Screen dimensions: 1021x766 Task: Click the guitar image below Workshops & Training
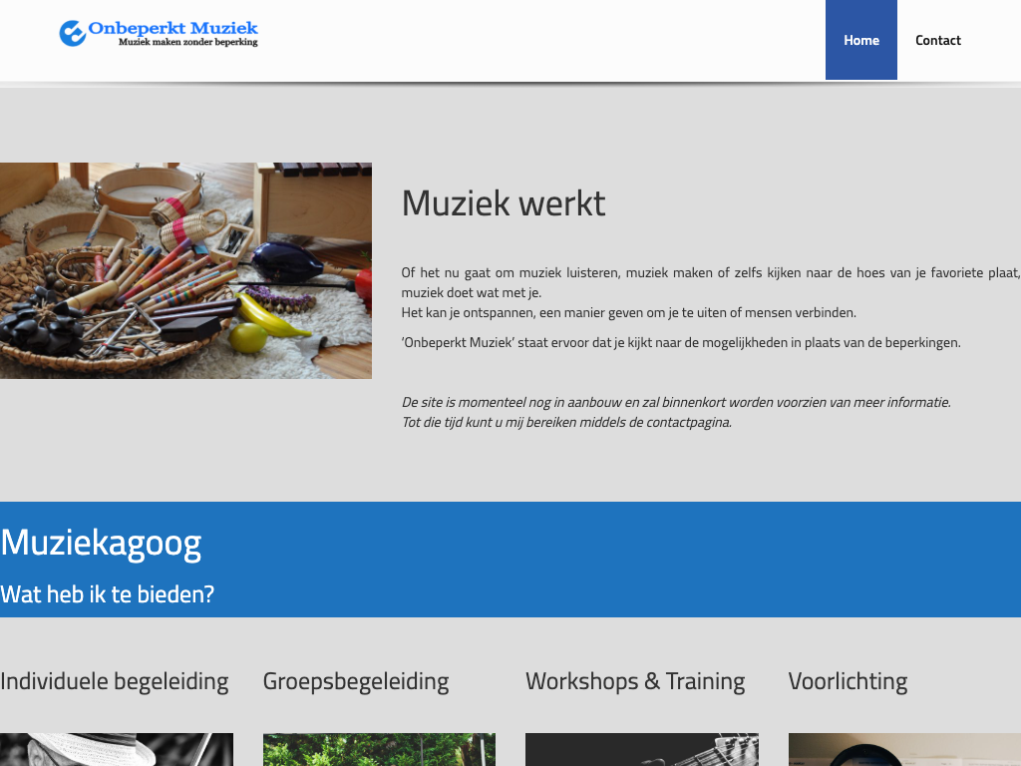[x=641, y=750]
